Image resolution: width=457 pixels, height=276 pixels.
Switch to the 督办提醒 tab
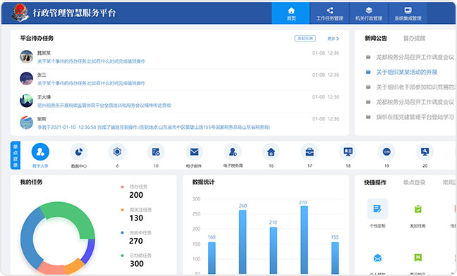(x=414, y=38)
